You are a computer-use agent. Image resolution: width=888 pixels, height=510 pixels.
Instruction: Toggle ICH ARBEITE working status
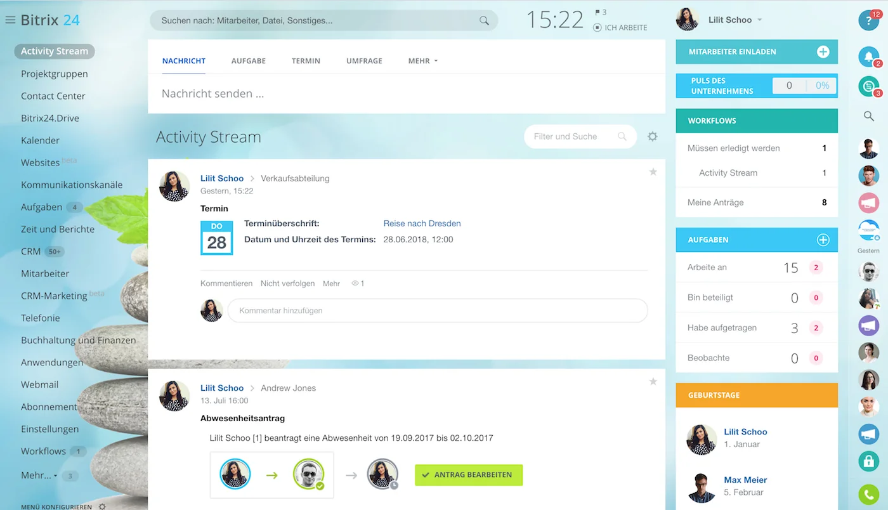pyautogui.click(x=620, y=28)
